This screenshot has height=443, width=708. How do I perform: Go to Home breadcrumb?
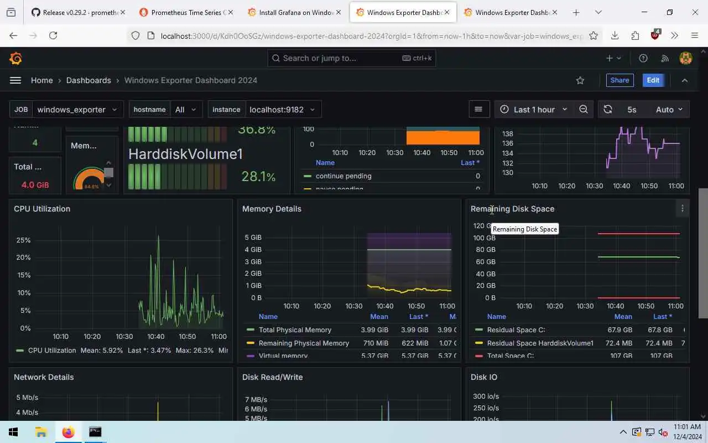tap(42, 80)
